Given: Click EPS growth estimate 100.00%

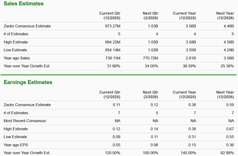Looking at the screenshot, I should [150, 153].
